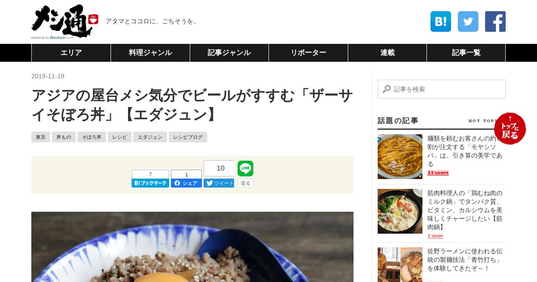This screenshot has height=282, width=537.
Task: Click the red トップに戻る badge
Action: [510, 128]
